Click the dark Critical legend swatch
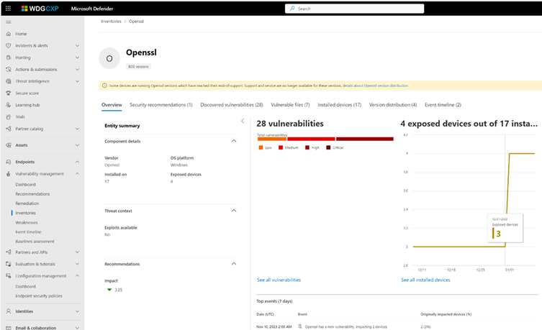Viewport: 542px width, 330px height. pos(328,147)
